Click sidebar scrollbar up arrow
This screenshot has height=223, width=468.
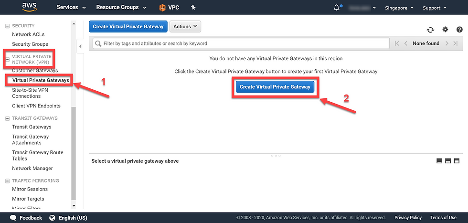(74, 23)
